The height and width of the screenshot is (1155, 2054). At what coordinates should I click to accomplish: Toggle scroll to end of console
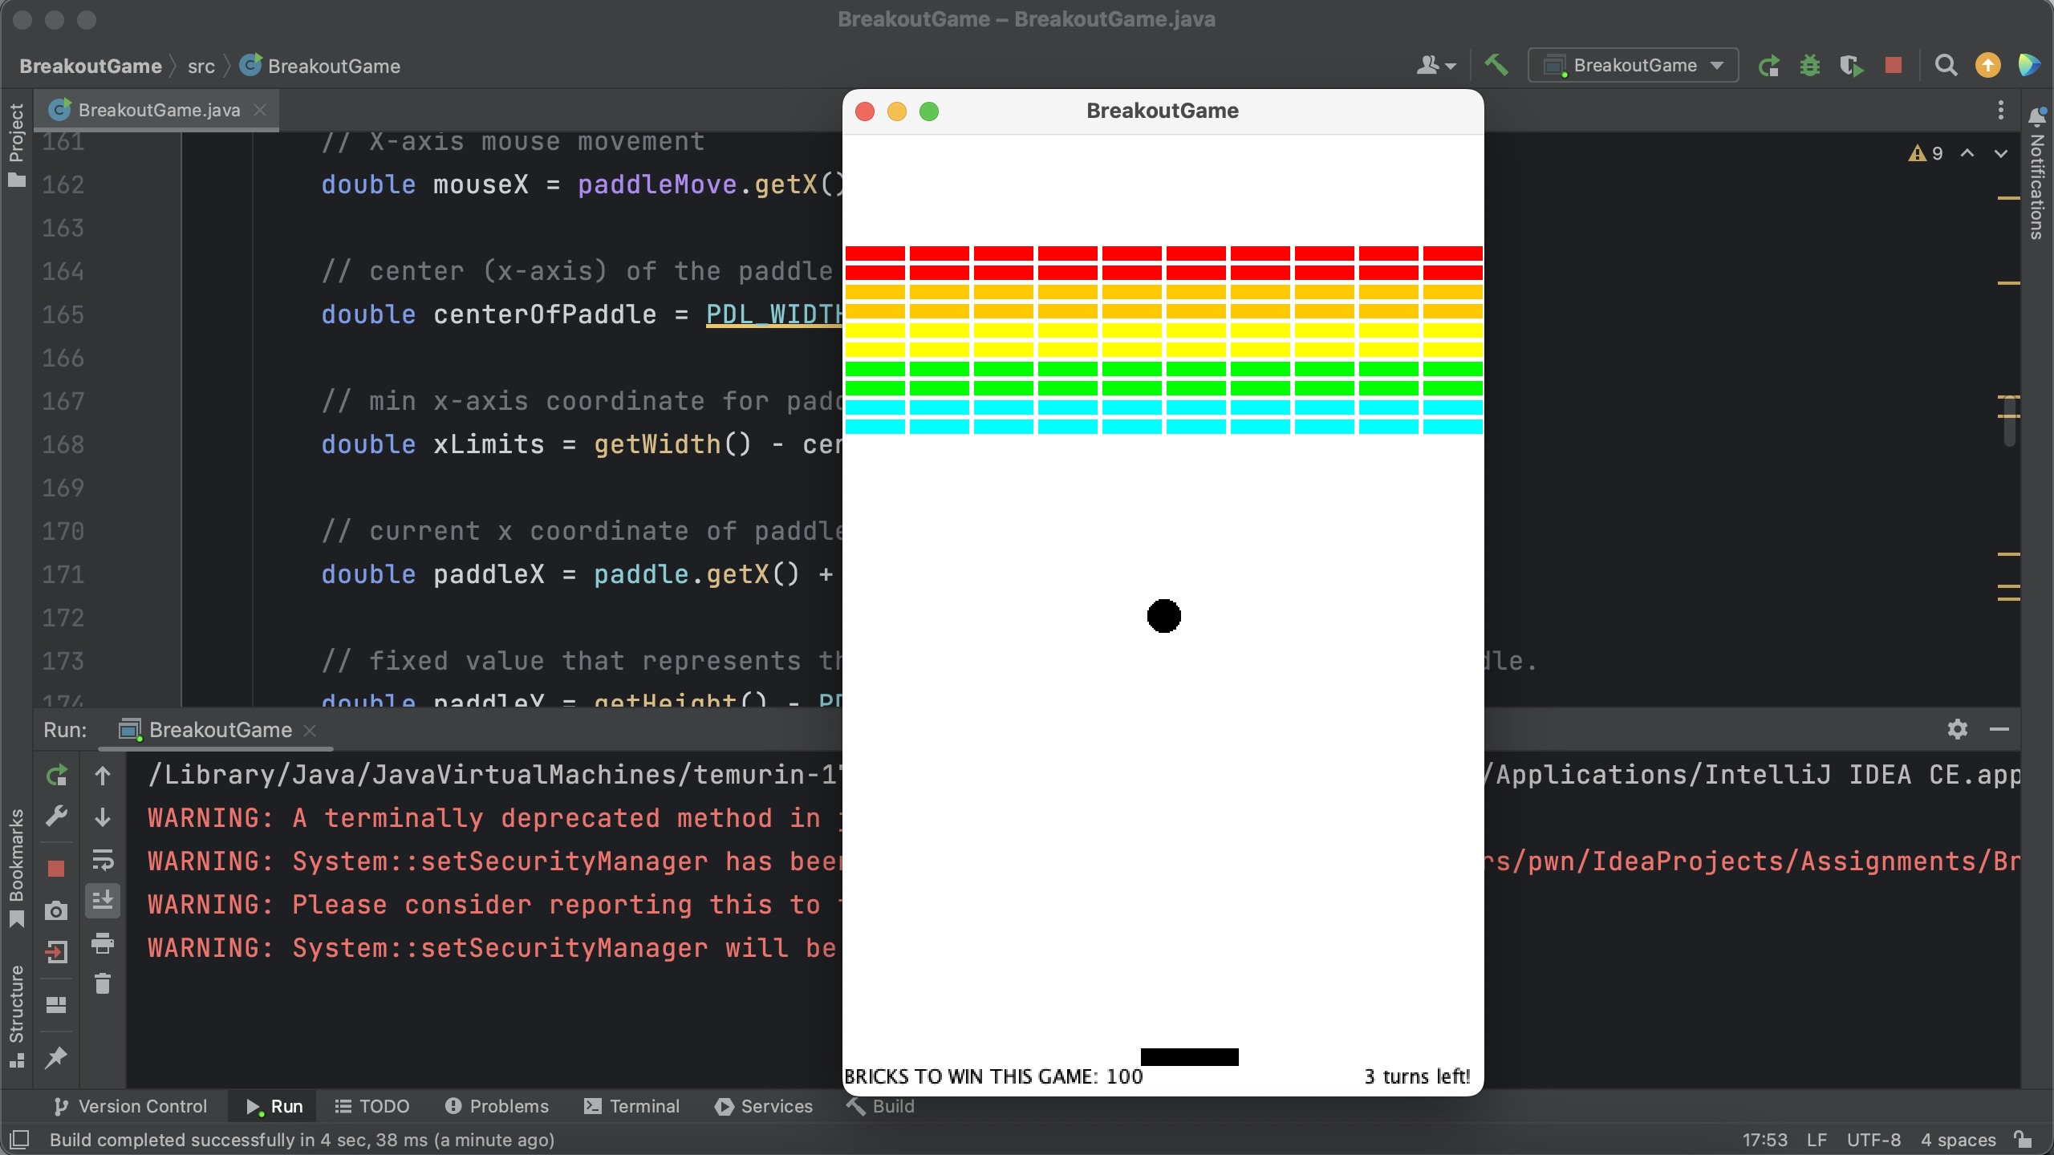coord(103,901)
